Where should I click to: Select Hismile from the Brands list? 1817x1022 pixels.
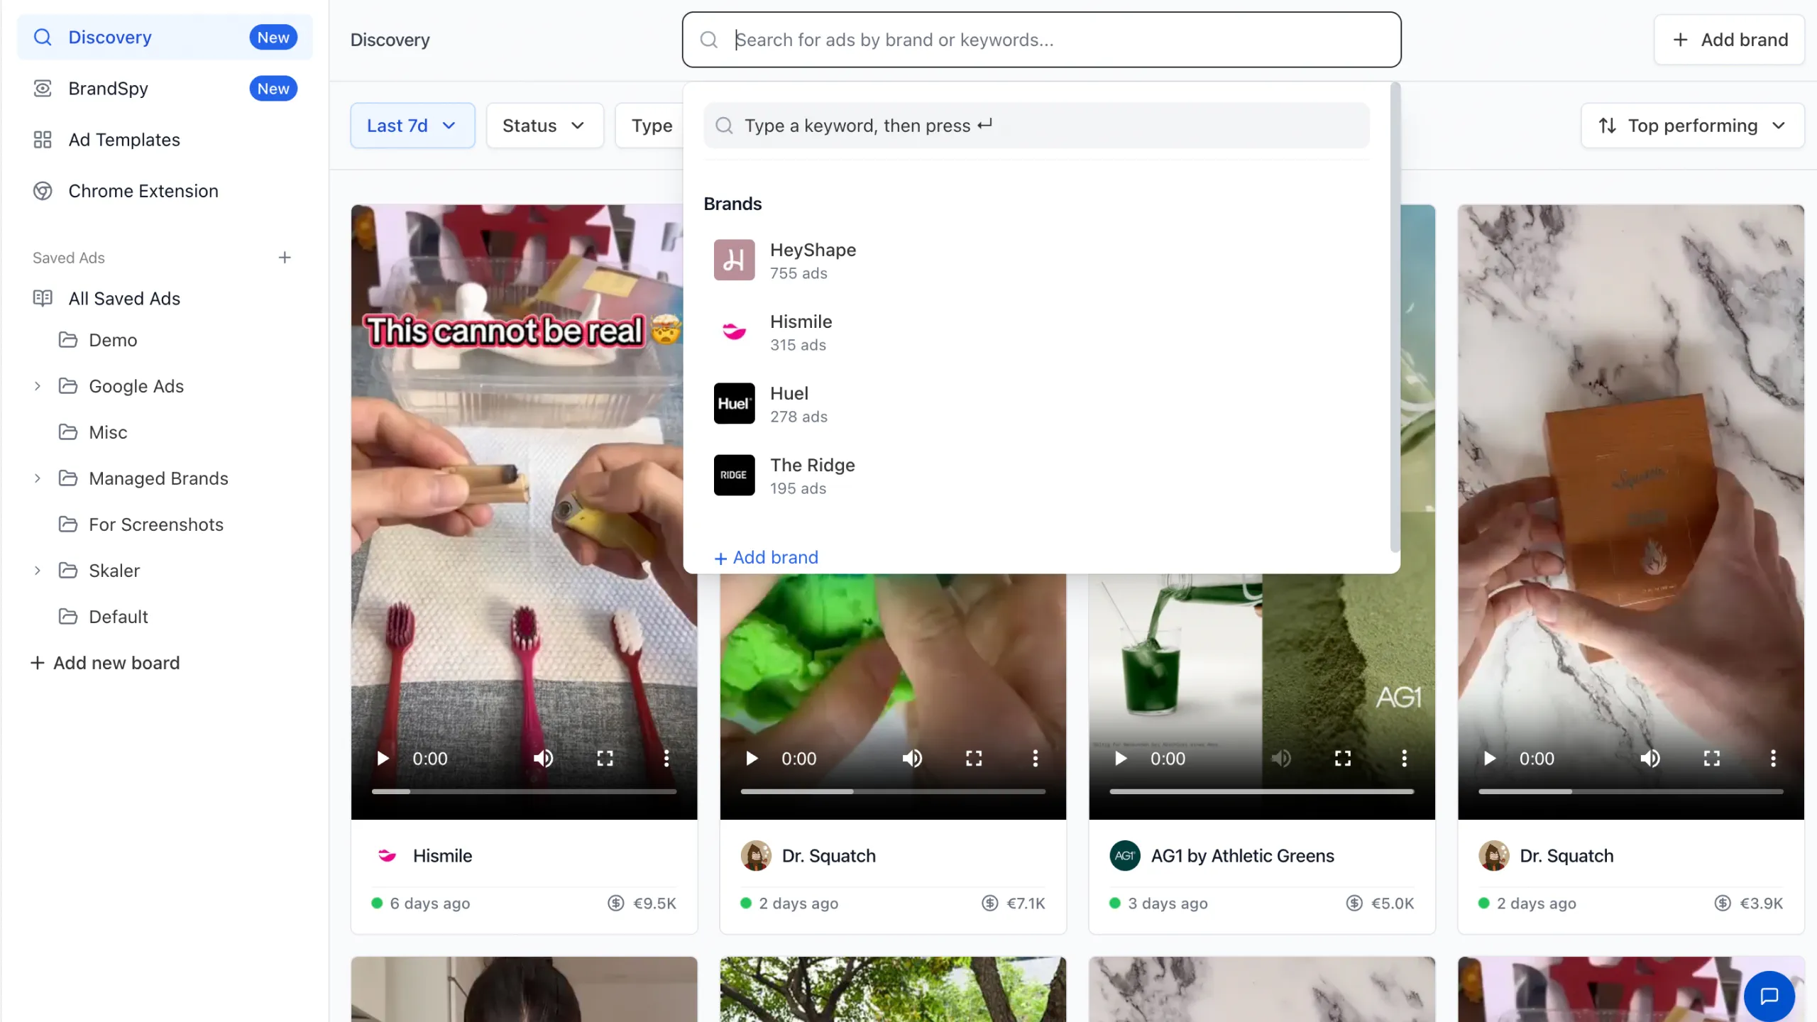[x=1036, y=332]
